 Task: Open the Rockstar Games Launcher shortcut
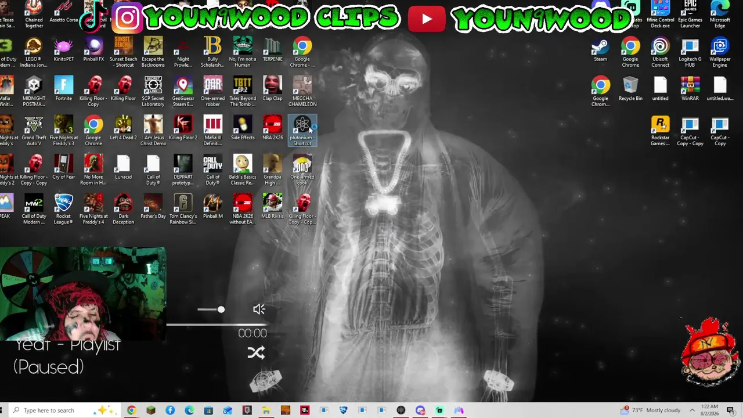(x=660, y=131)
